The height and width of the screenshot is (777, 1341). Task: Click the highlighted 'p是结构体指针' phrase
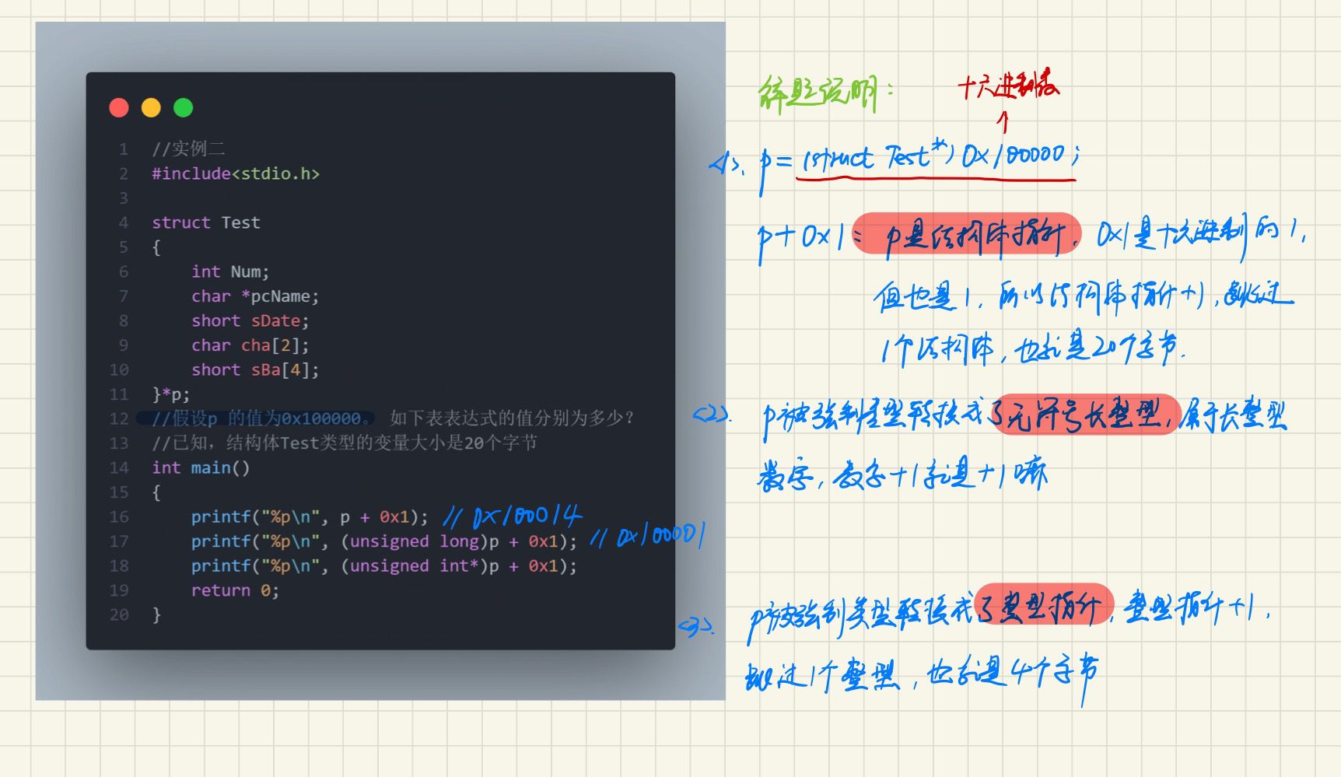click(x=968, y=235)
